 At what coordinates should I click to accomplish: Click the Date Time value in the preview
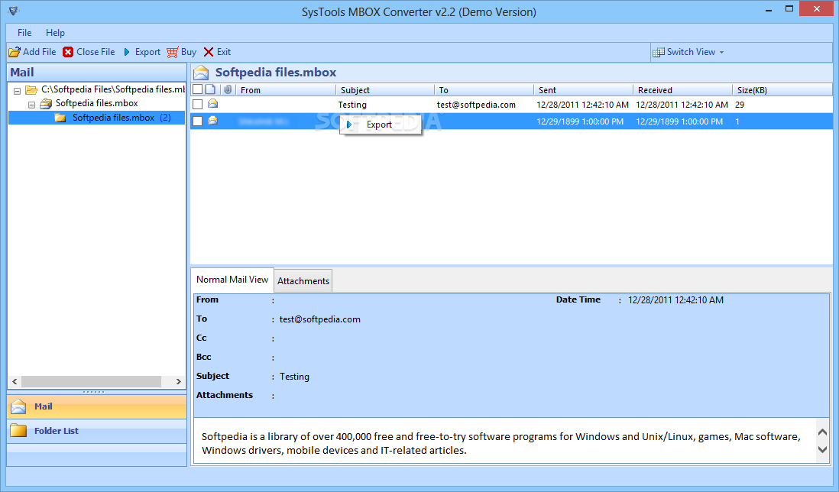point(675,300)
